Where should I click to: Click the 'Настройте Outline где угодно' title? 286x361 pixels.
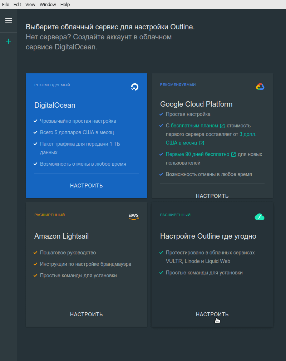click(x=208, y=236)
